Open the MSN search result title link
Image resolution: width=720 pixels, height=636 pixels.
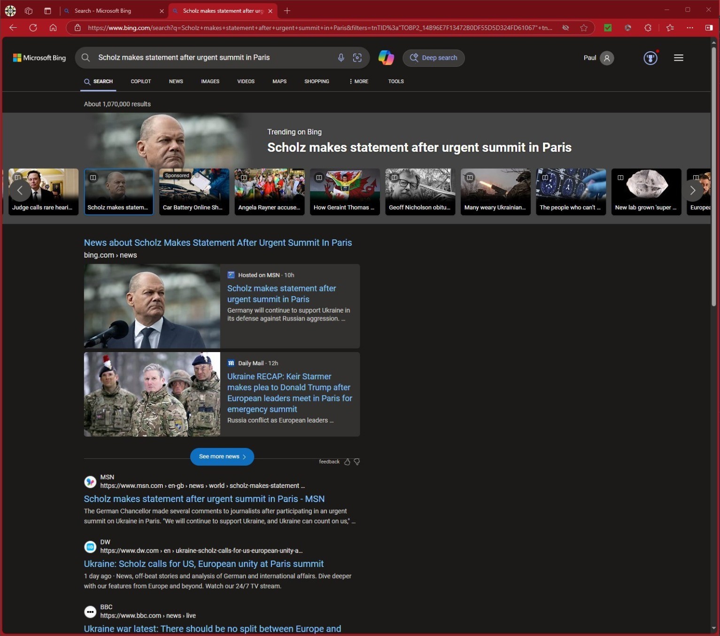[x=204, y=499]
